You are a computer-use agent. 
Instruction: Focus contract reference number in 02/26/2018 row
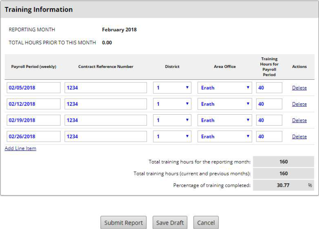pyautogui.click(x=106, y=137)
